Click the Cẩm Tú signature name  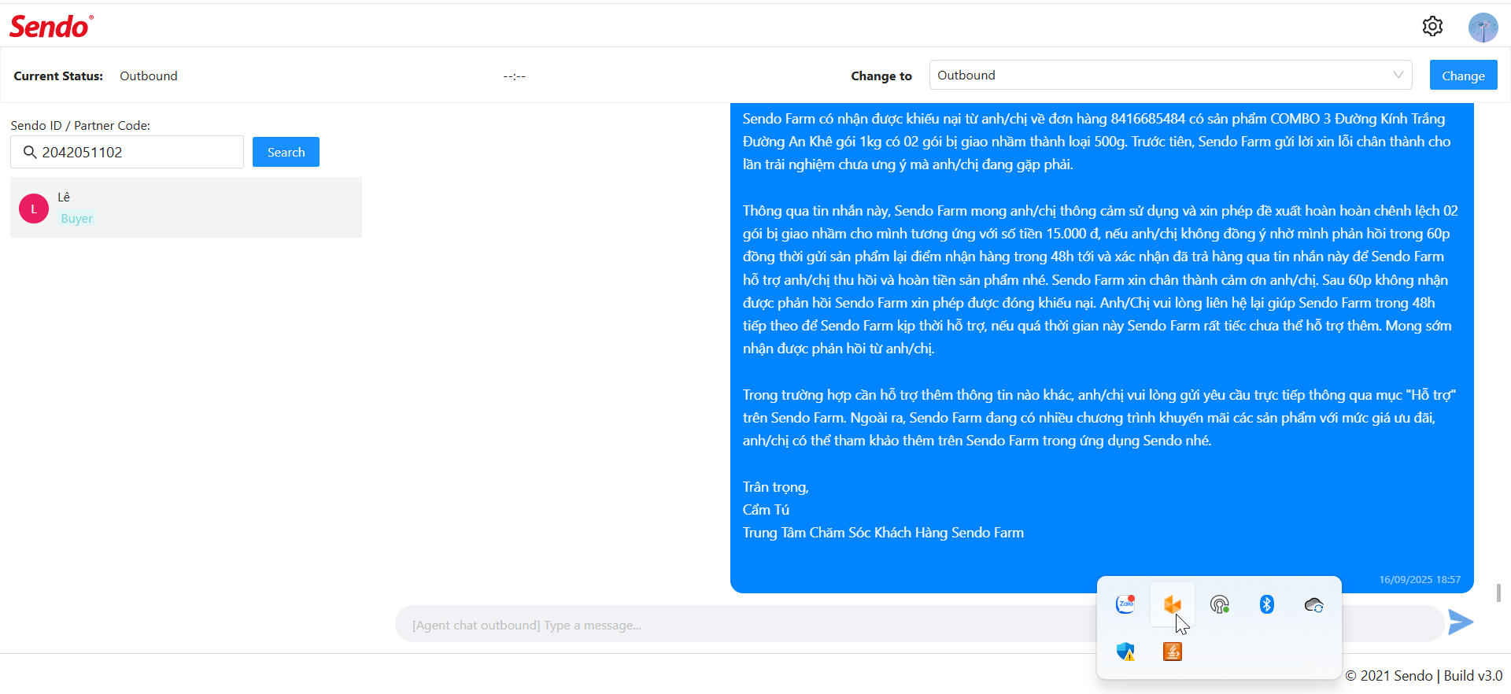click(x=766, y=510)
